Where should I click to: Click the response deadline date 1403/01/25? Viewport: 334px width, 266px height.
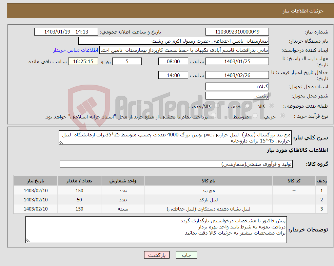[x=237, y=62]
